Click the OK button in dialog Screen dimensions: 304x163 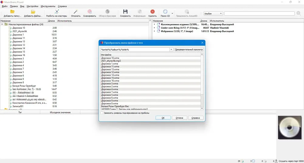pyautogui.click(x=163, y=118)
